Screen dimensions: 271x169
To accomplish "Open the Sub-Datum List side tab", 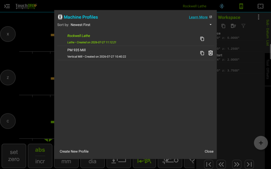I will (x=268, y=32).
